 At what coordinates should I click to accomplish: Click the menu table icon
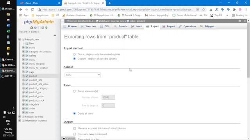tap(27, 60)
